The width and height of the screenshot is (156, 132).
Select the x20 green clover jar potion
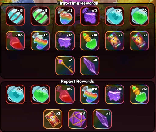139,16
